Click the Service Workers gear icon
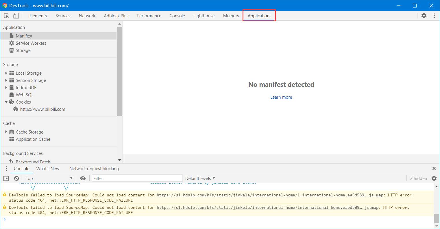Screen dimensions: 440x229 (x=12, y=43)
